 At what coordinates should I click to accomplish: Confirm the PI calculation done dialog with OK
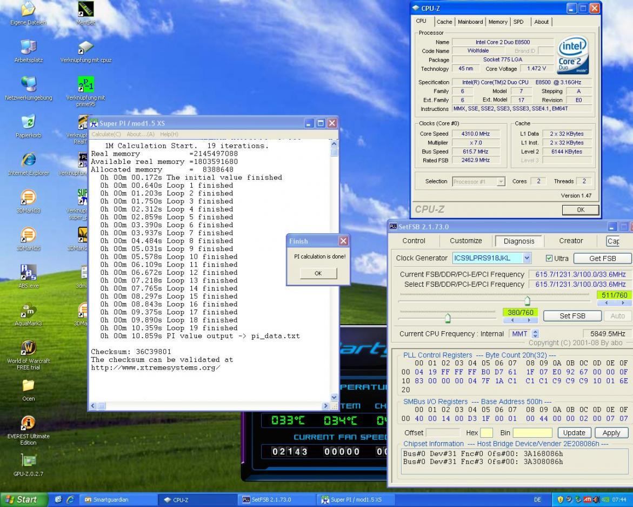(x=318, y=273)
